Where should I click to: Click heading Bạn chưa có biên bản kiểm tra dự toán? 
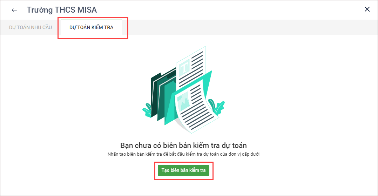click(183, 146)
